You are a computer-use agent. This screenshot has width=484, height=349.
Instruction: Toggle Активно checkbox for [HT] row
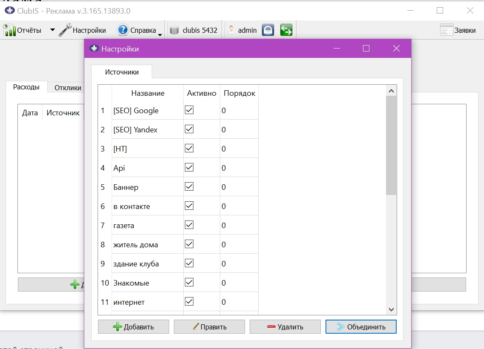189,148
